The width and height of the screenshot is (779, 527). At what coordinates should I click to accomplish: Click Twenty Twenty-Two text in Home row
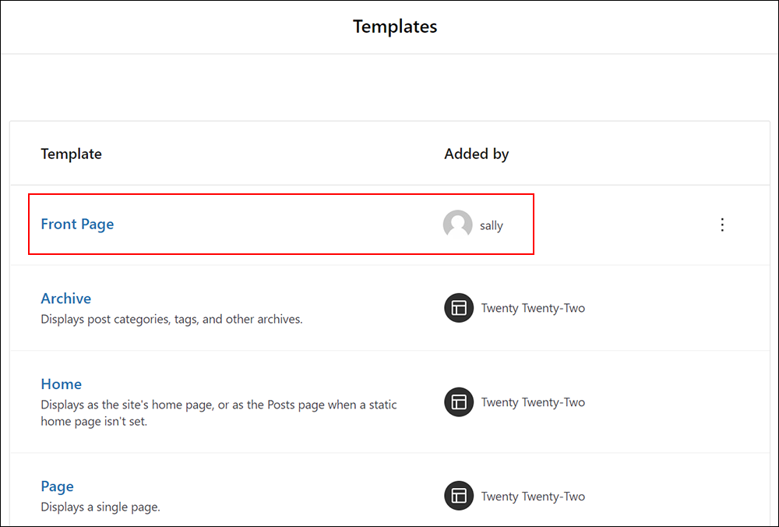[533, 402]
